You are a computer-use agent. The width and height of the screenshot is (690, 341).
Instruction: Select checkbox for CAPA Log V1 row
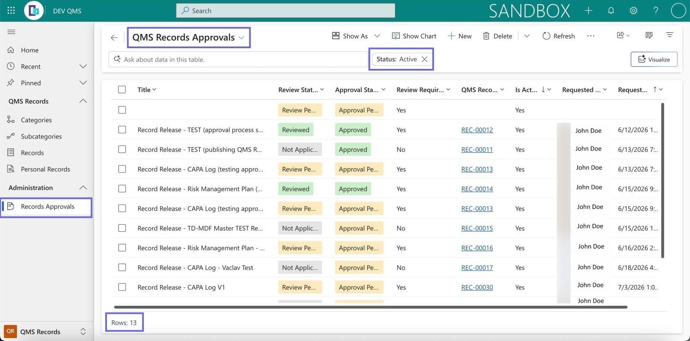click(122, 287)
